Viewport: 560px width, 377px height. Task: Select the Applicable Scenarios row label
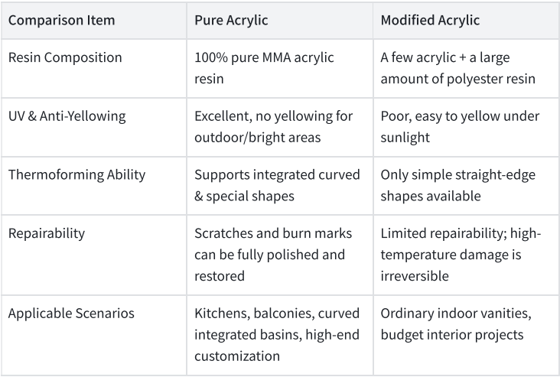(71, 313)
